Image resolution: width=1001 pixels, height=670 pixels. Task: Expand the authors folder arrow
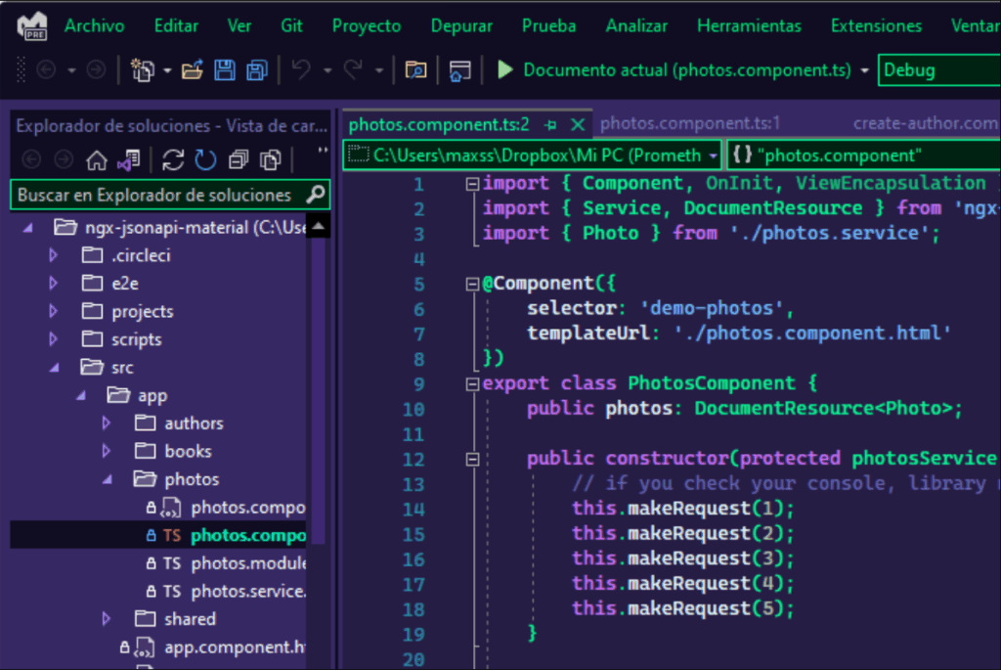click(107, 423)
